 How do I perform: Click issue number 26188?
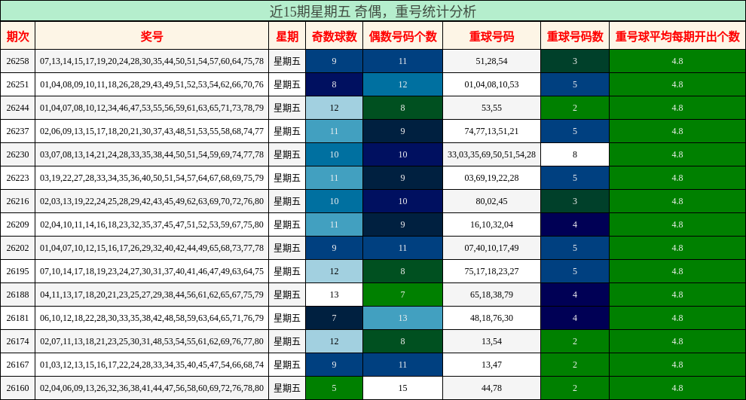click(17, 294)
